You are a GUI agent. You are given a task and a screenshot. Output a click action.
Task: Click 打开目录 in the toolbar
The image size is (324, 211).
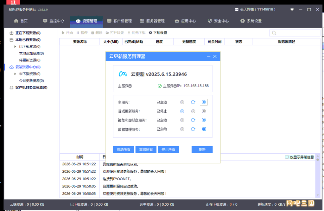115,33
